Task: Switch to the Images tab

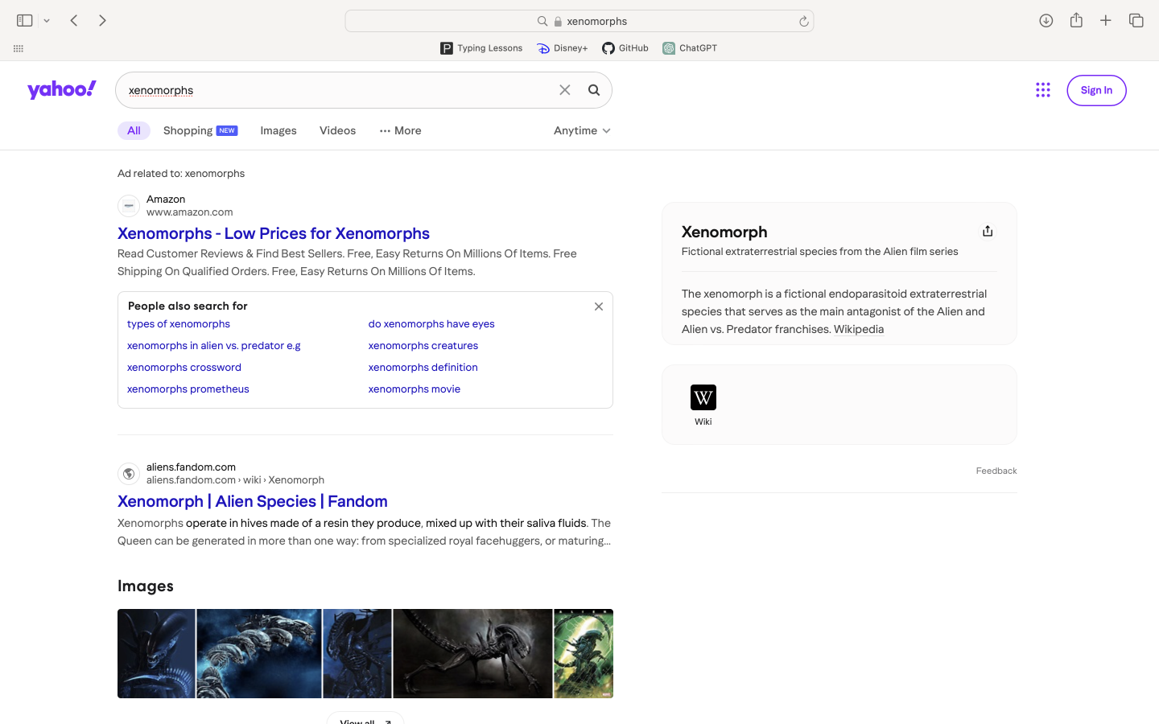Action: [278, 130]
